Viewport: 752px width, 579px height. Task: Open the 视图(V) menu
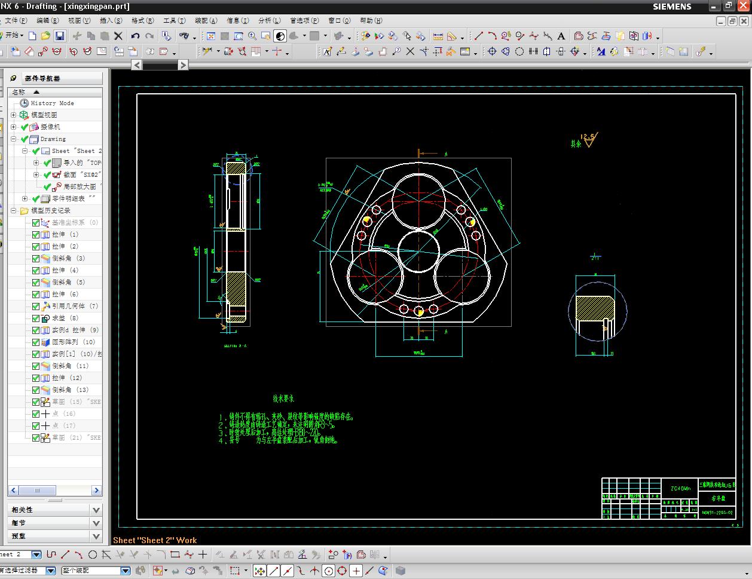pos(79,20)
